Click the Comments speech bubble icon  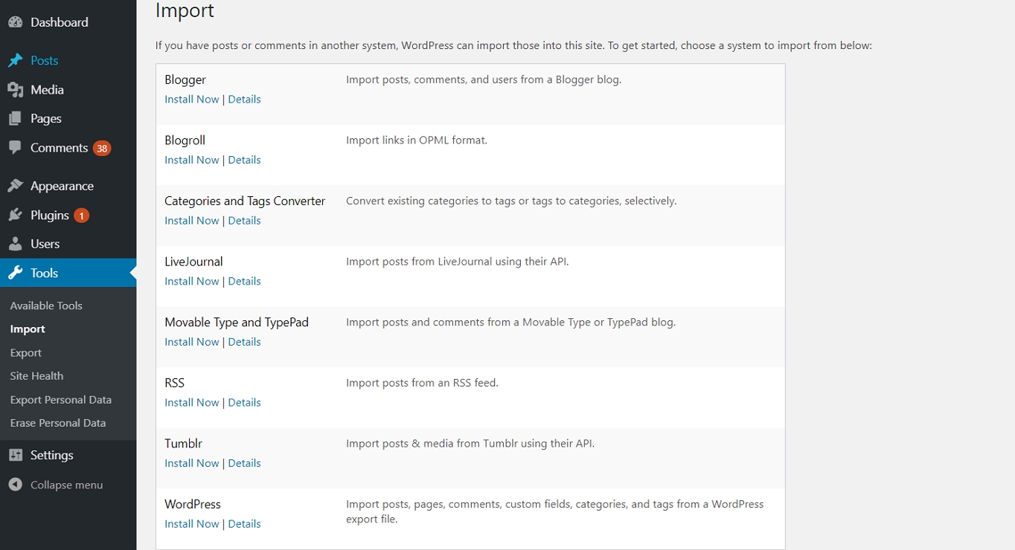point(15,148)
